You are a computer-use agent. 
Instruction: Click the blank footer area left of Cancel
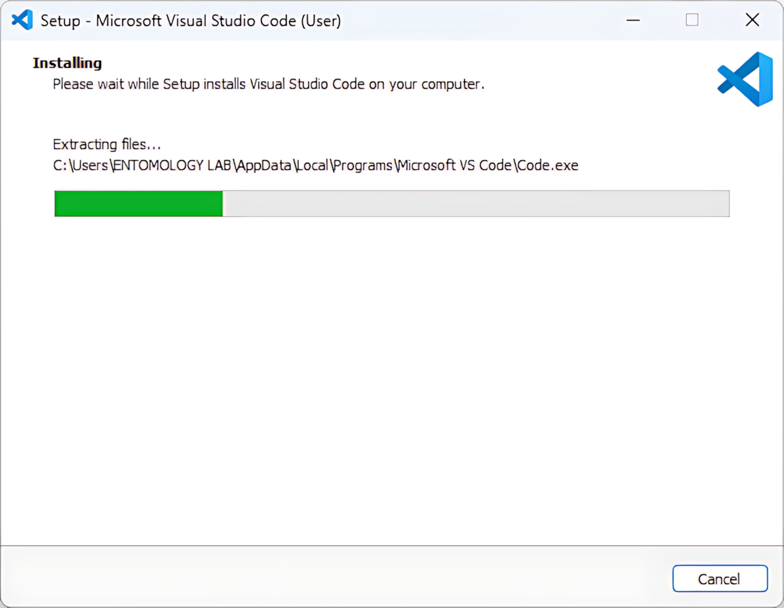click(328, 578)
